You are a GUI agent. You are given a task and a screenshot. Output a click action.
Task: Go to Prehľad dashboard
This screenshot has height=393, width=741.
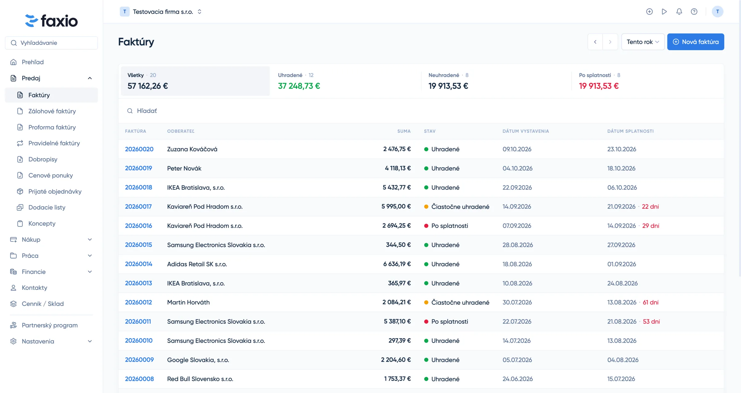[x=52, y=62]
